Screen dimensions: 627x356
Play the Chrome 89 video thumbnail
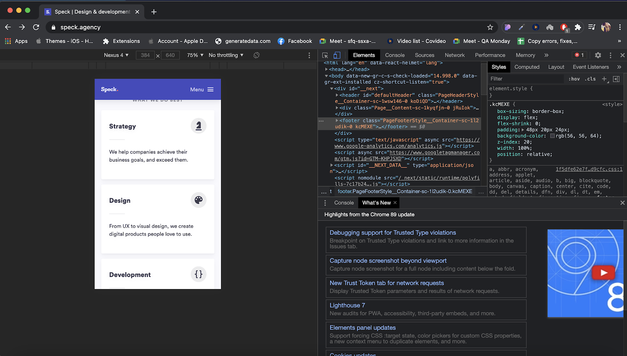coord(603,273)
